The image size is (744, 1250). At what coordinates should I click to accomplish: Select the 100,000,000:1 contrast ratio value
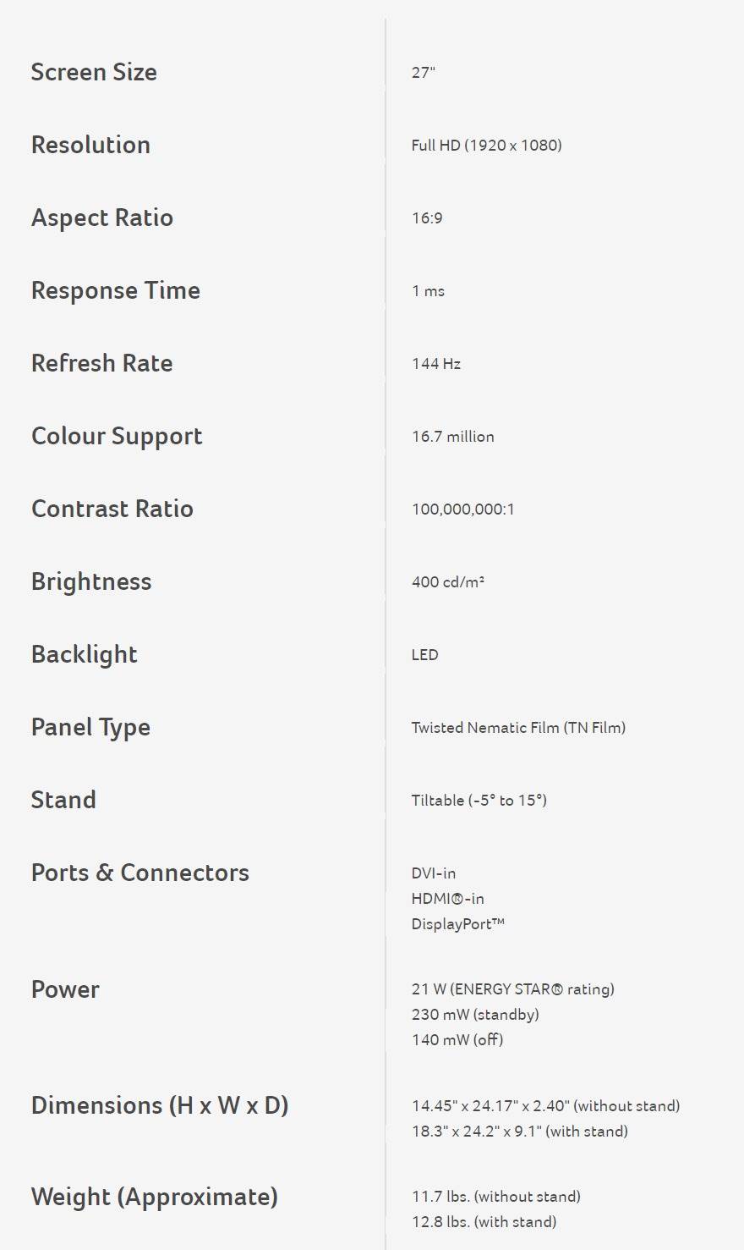pos(462,509)
